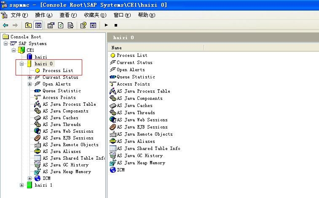Screen dimensions: 319x198
Task: Expand the Current Status tree node
Action: [30, 77]
